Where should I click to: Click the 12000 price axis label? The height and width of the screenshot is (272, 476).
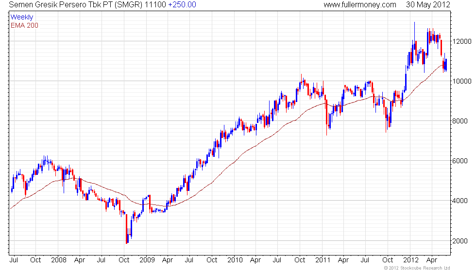click(462, 41)
